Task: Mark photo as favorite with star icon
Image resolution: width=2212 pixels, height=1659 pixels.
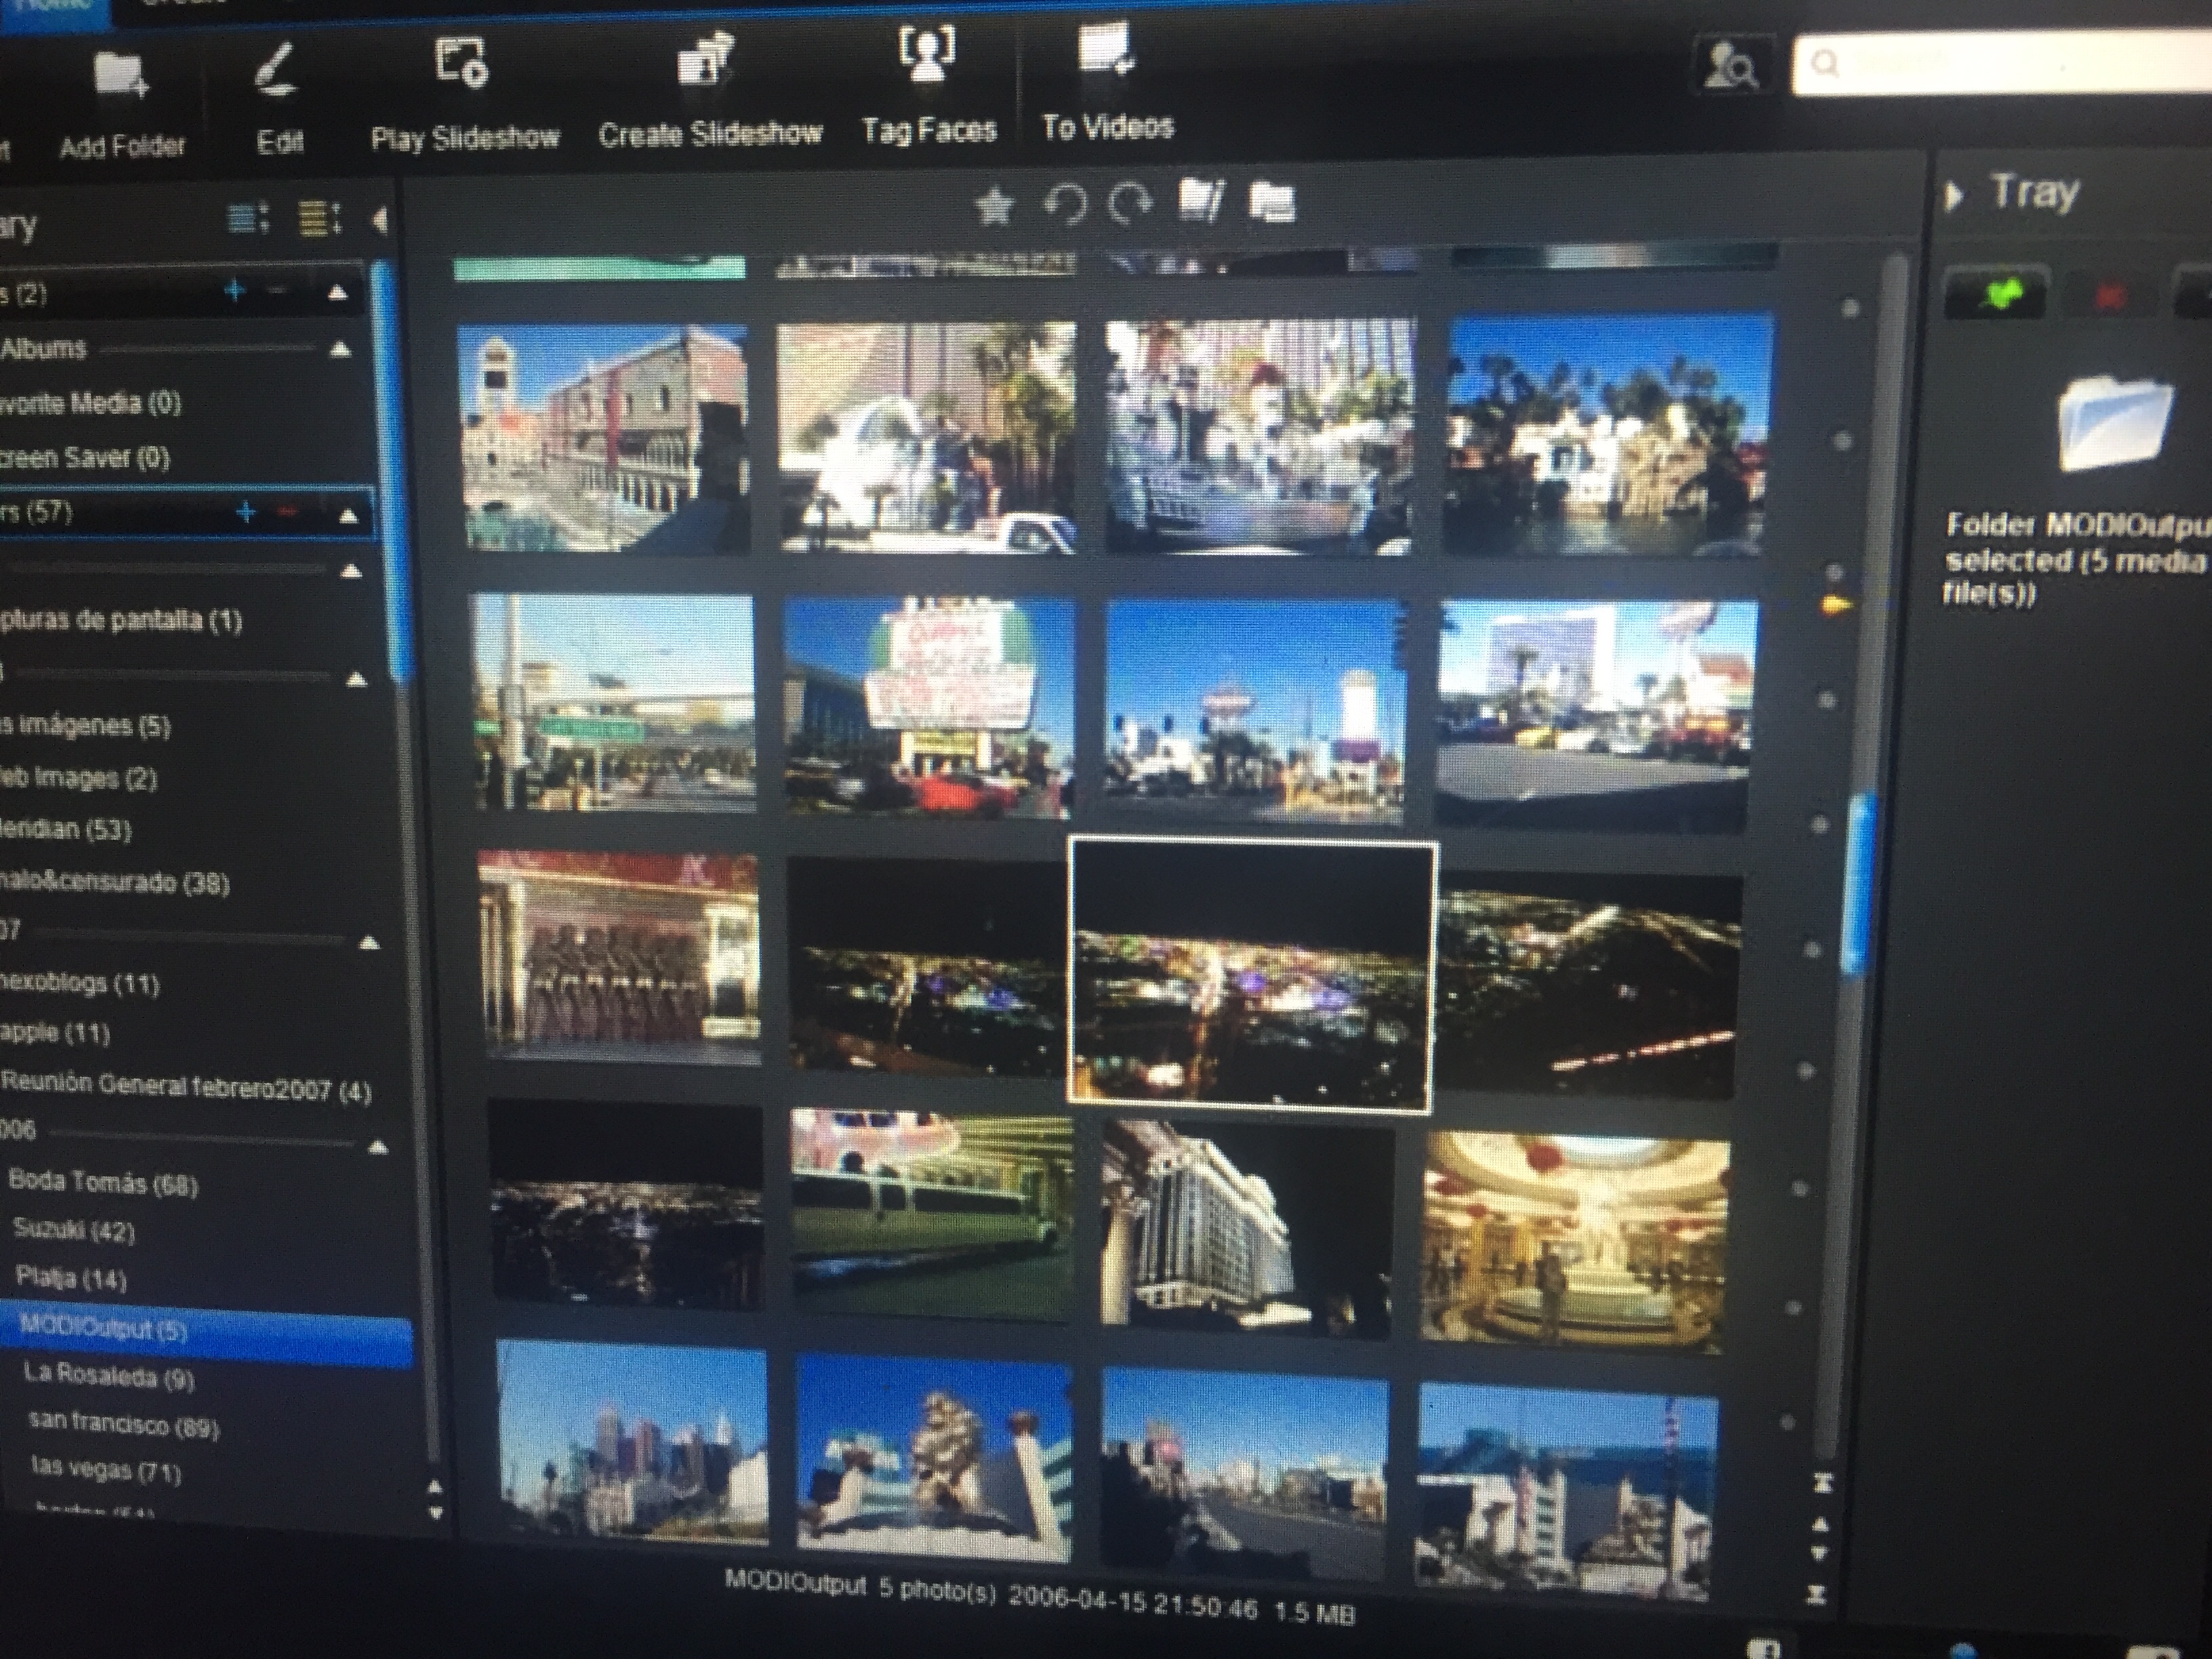Action: pyautogui.click(x=994, y=207)
